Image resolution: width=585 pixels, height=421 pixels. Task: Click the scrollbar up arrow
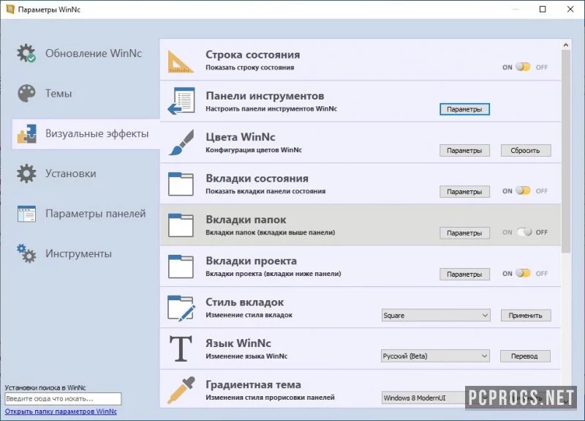(566, 45)
